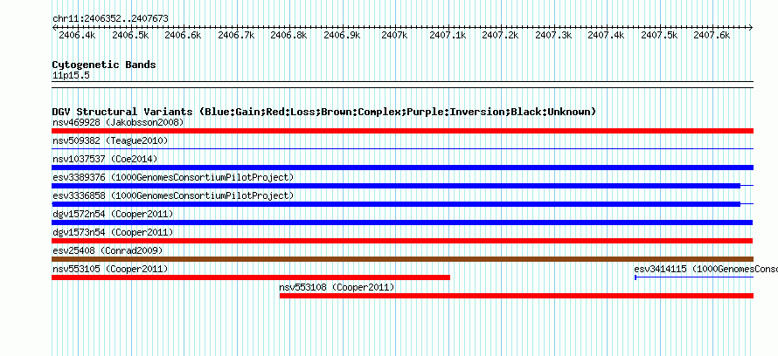Select the thin blue esv3414115 line
The image size is (778, 356).
(694, 277)
